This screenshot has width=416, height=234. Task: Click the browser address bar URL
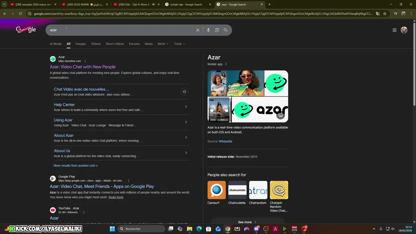[203, 14]
